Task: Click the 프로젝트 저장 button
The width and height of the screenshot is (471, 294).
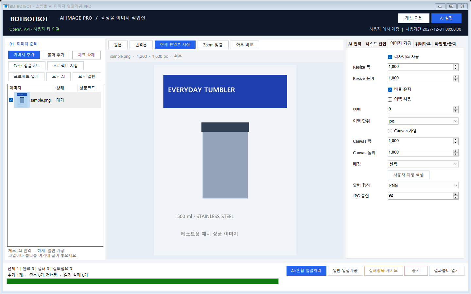Action: pyautogui.click(x=65, y=66)
